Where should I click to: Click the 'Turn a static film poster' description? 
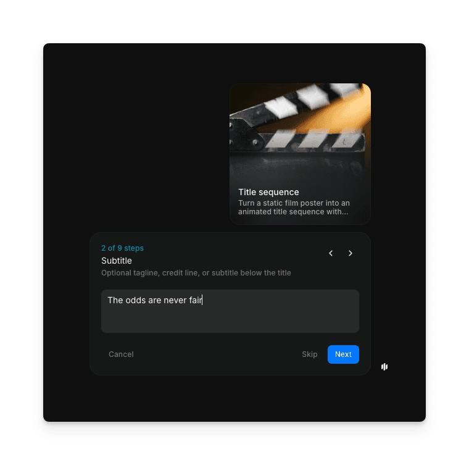click(294, 203)
